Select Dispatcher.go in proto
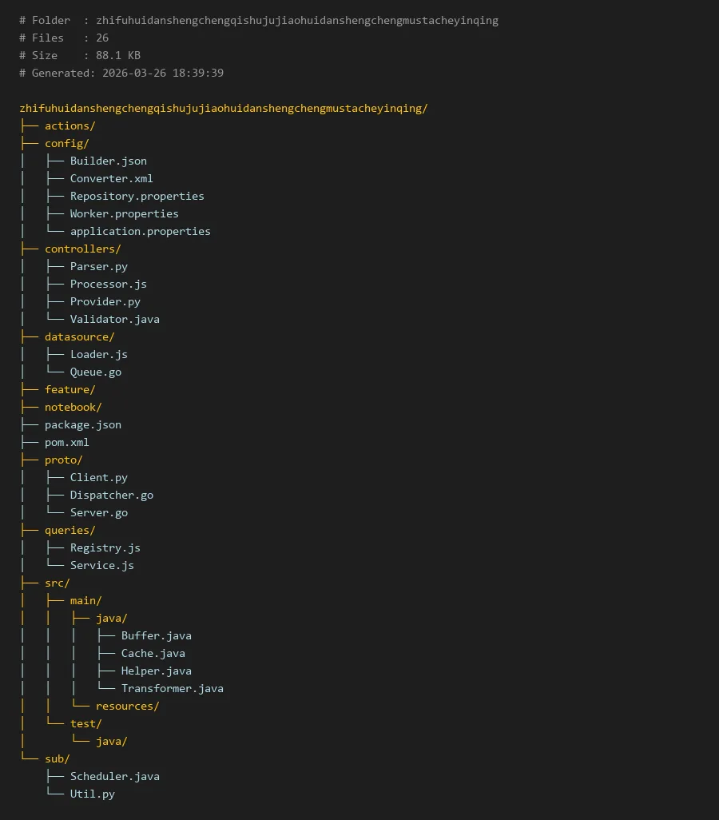The image size is (719, 820). click(111, 495)
